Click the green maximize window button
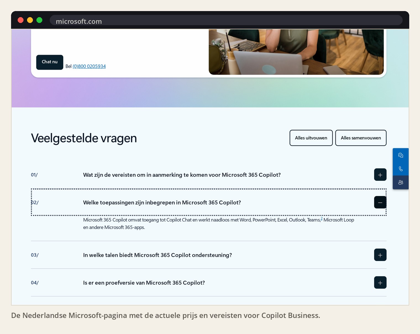Screen dimensions: 420x334 point(40,20)
